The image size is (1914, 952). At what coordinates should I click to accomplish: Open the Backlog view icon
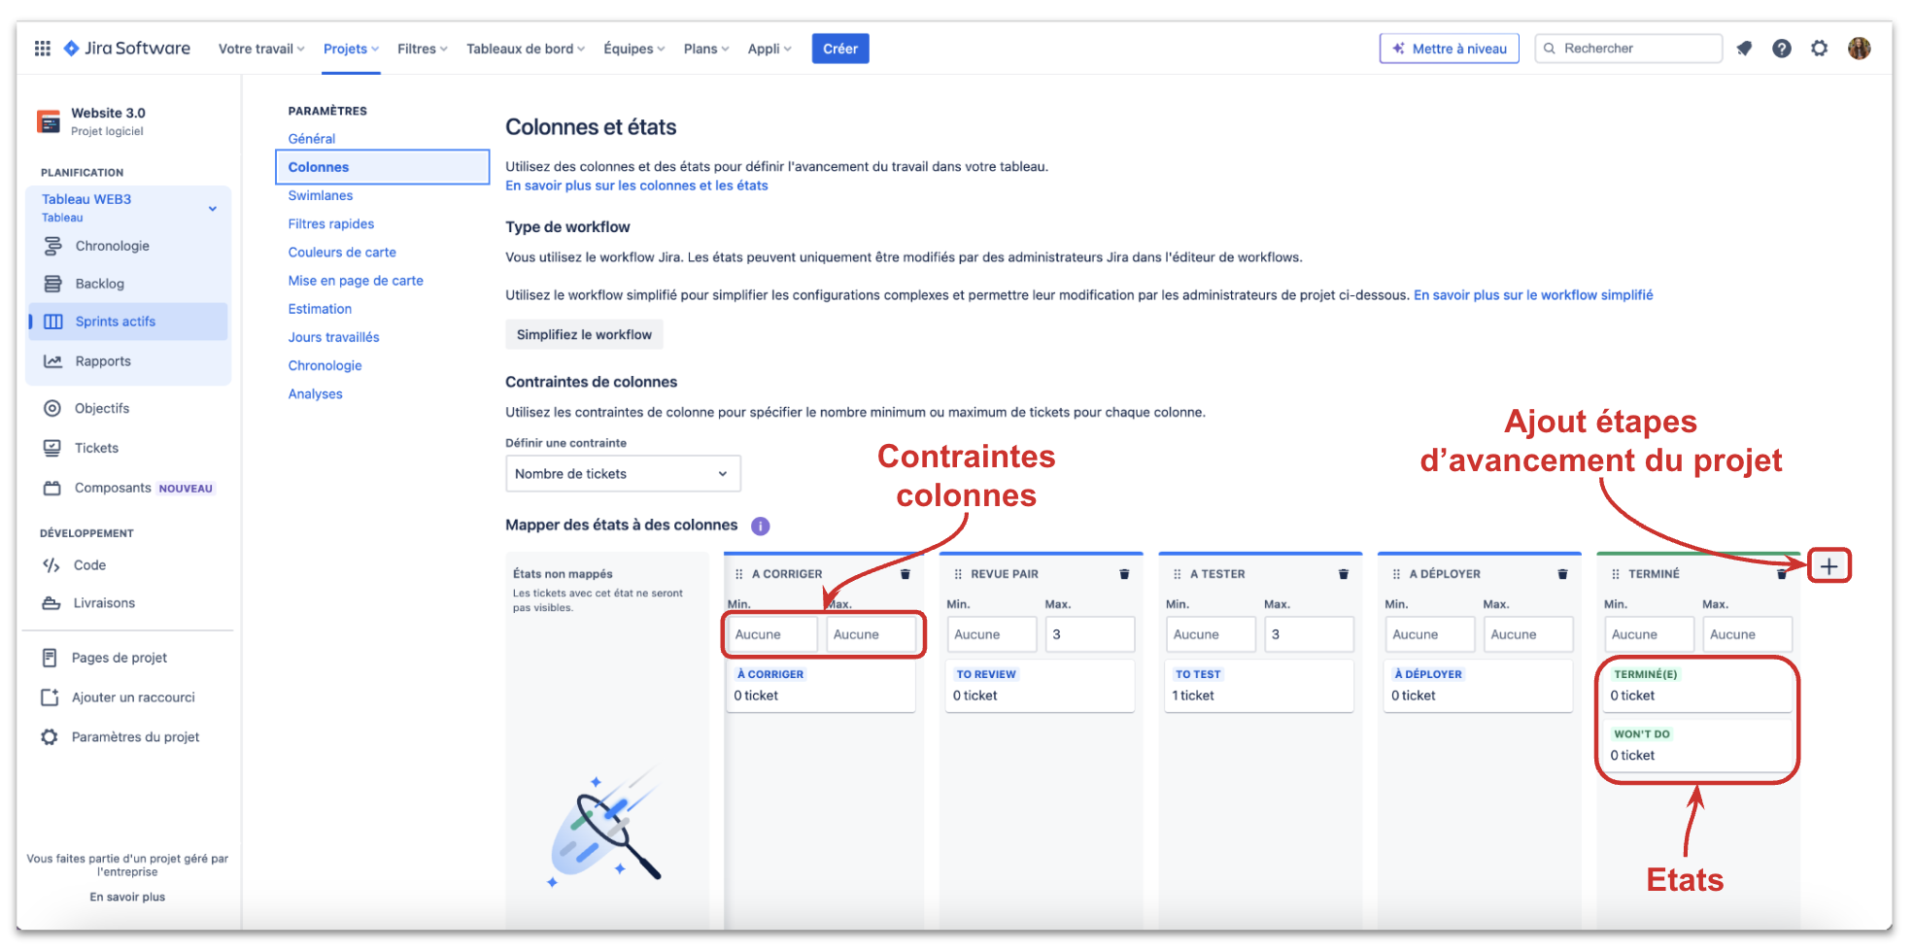point(53,284)
